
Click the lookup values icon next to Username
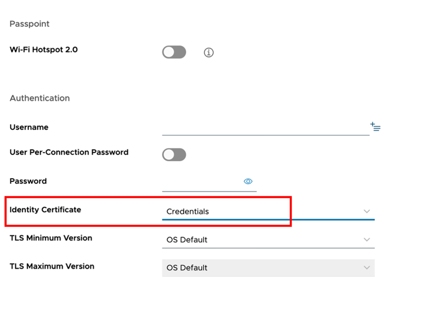tap(375, 127)
